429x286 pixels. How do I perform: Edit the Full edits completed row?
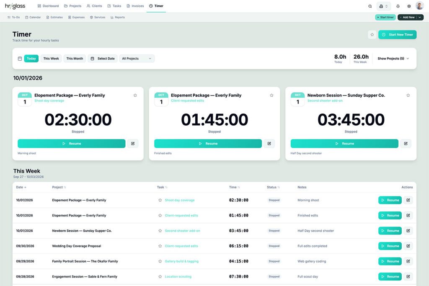(x=408, y=246)
